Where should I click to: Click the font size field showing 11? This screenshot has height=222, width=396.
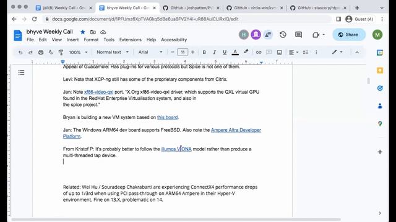(x=183, y=52)
